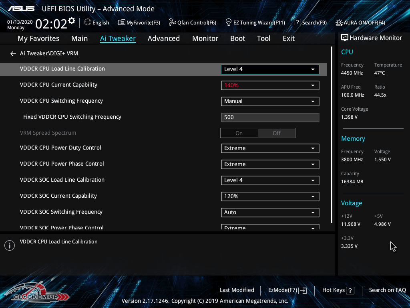Launch EZ Tuning Wizard(F11) bulb icon
This screenshot has height=308, width=410.
[229, 22]
